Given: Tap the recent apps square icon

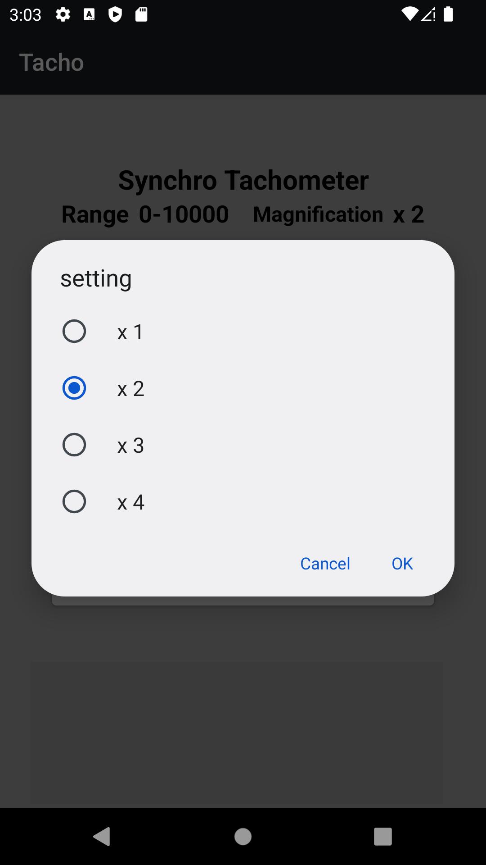Looking at the screenshot, I should point(383,837).
